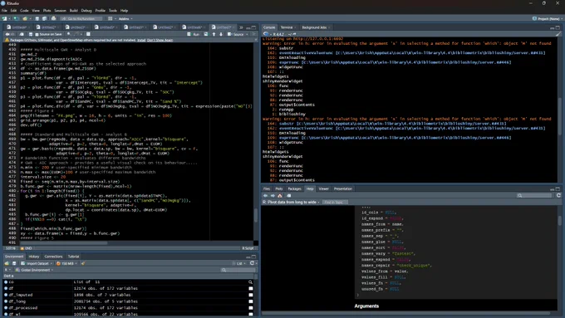This screenshot has width=565, height=318.
Task: Save current document from main toolbar
Action: click(x=37, y=19)
